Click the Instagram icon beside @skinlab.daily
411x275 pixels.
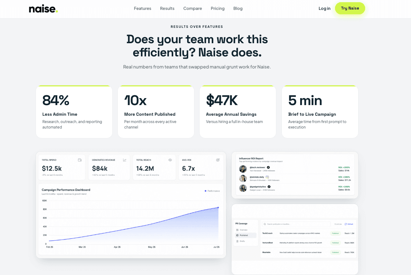[267, 177]
